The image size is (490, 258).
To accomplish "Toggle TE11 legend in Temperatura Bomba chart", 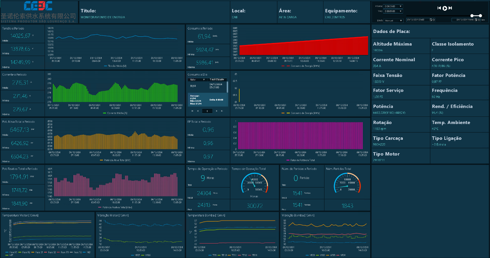I will 233,255.
